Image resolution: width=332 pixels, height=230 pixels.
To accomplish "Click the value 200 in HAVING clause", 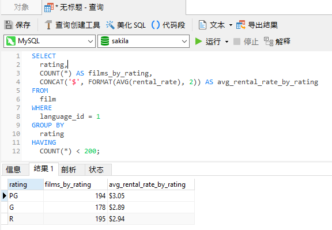I will [x=90, y=151].
